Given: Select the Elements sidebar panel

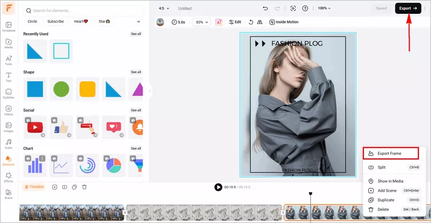Looking at the screenshot, I should (x=9, y=161).
